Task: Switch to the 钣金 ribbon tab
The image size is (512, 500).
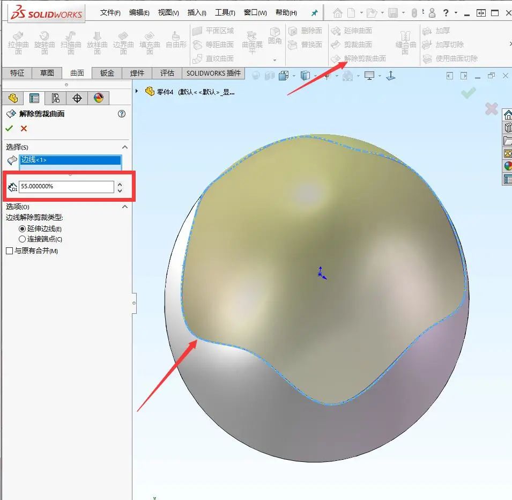Action: (x=106, y=73)
